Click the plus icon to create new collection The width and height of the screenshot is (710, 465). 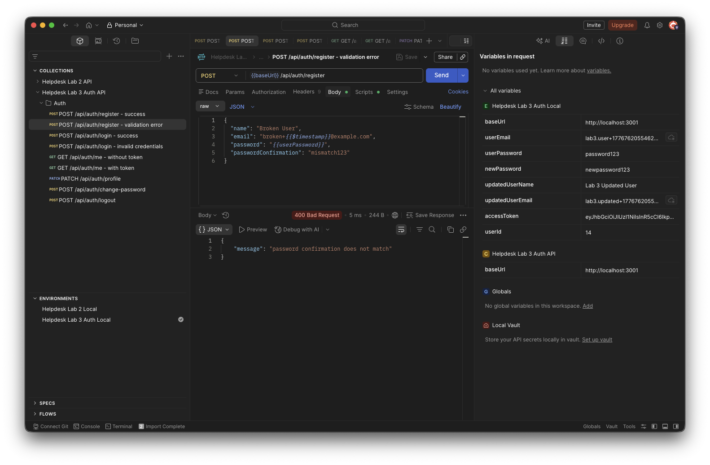pyautogui.click(x=169, y=56)
